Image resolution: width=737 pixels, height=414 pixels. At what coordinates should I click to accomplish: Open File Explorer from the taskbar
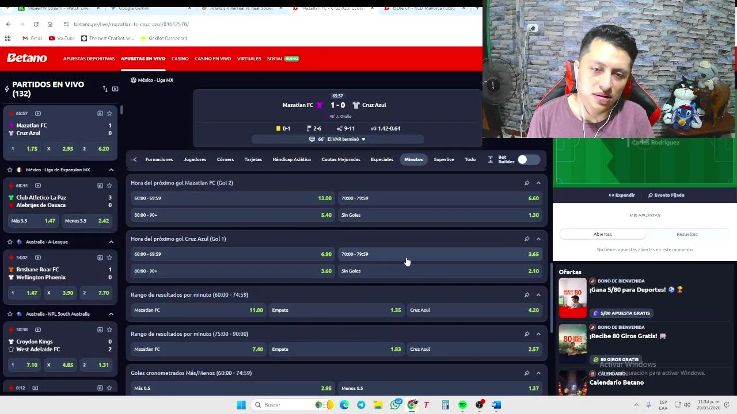378,405
